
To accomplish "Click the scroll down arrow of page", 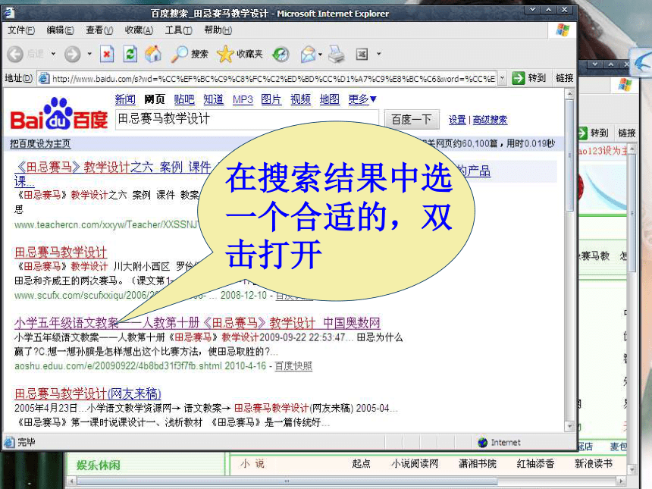I will (x=569, y=426).
